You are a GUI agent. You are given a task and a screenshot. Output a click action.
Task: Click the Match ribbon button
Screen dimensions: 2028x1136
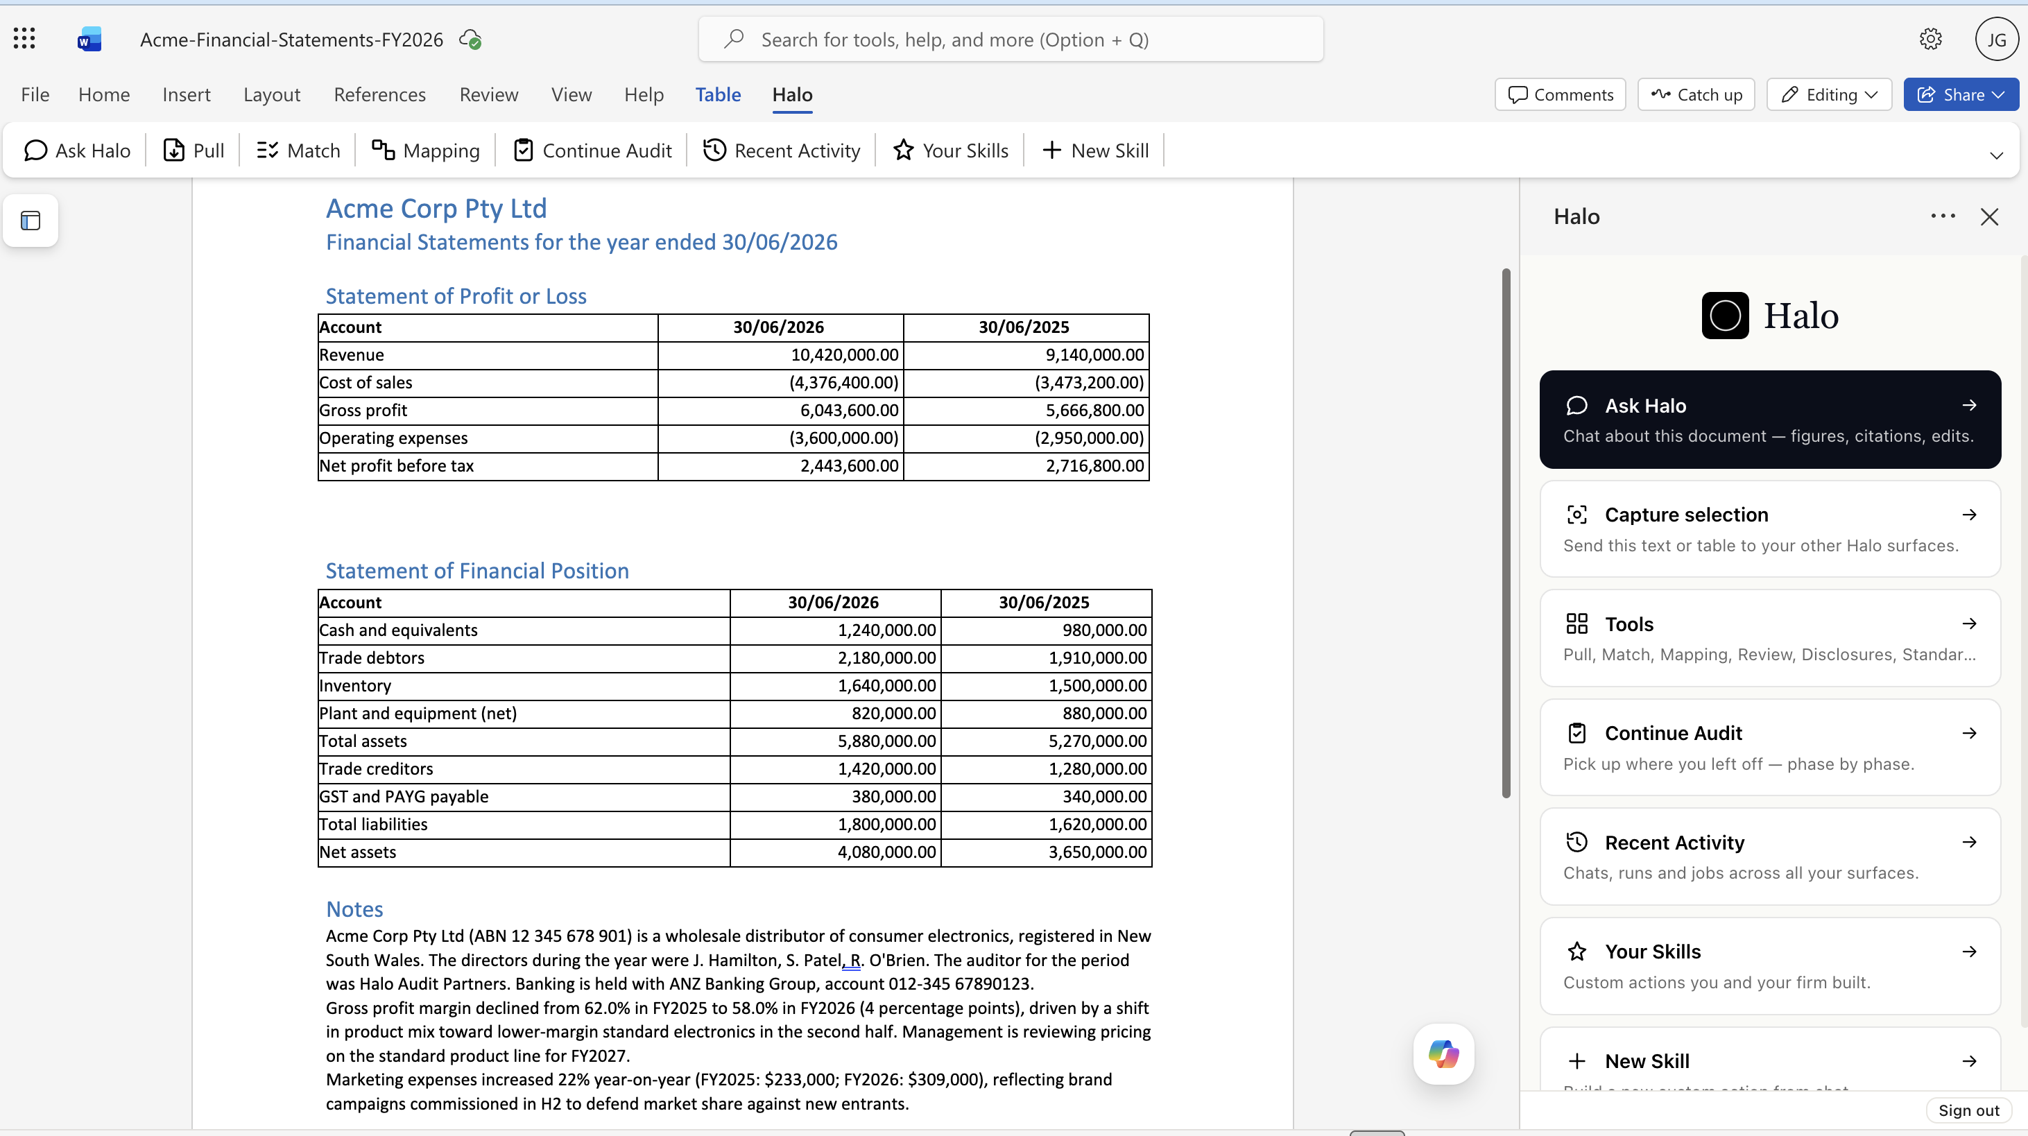click(x=298, y=150)
